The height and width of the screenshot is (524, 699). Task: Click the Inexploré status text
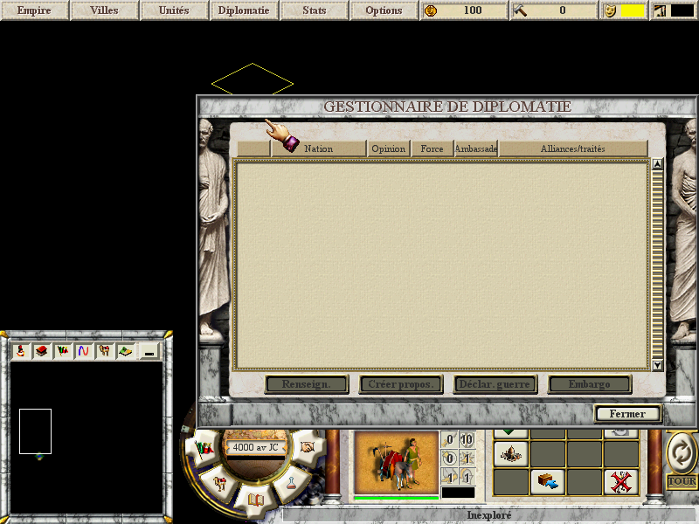489,515
